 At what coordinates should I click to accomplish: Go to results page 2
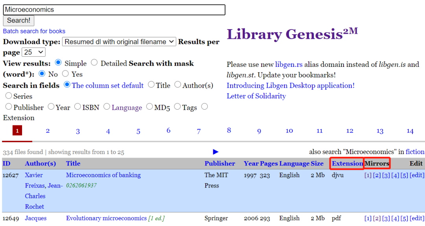tap(48, 131)
